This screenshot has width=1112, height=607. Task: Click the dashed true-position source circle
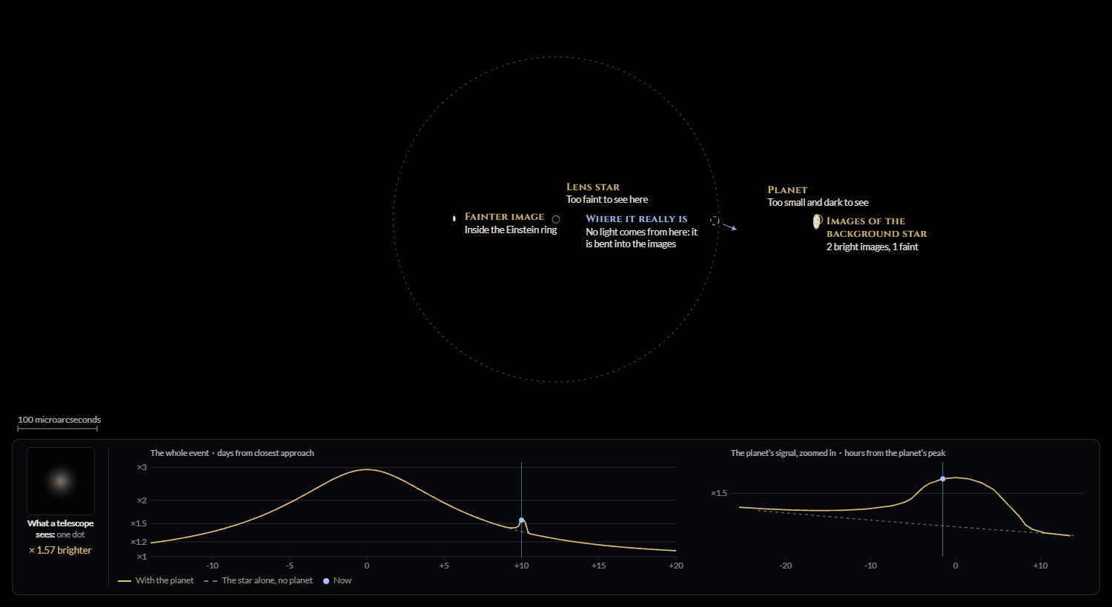click(715, 221)
